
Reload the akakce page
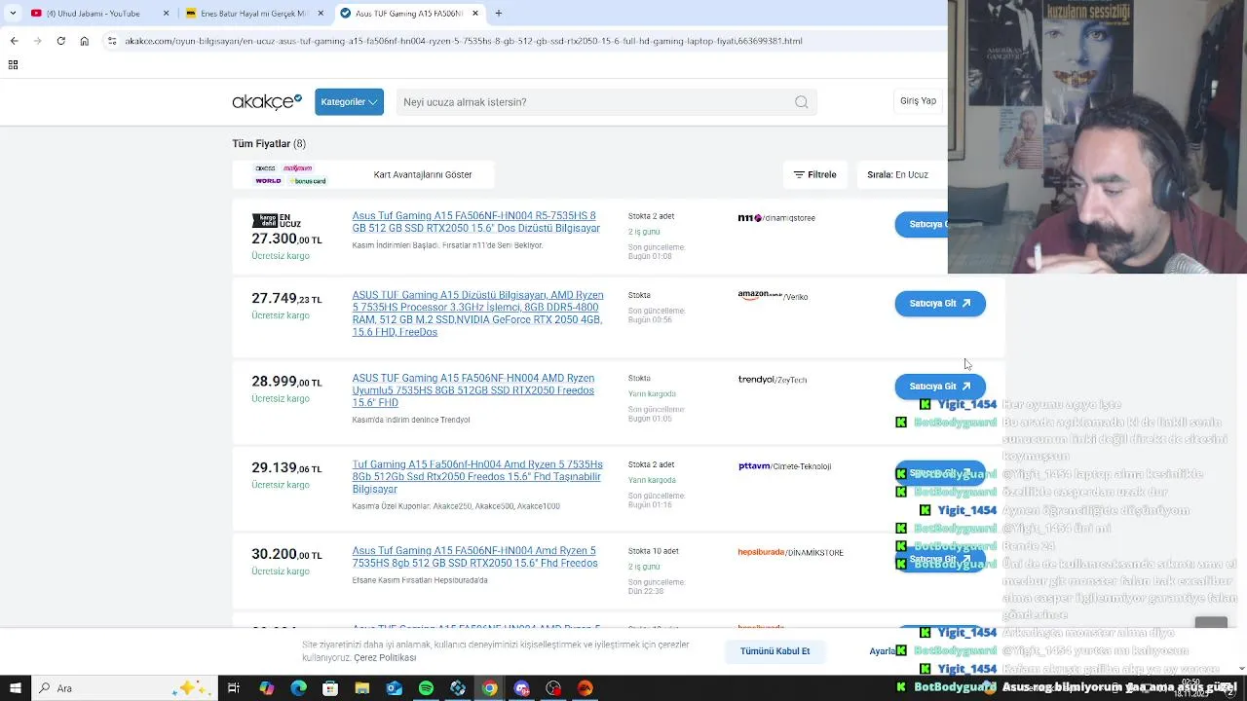click(60, 41)
